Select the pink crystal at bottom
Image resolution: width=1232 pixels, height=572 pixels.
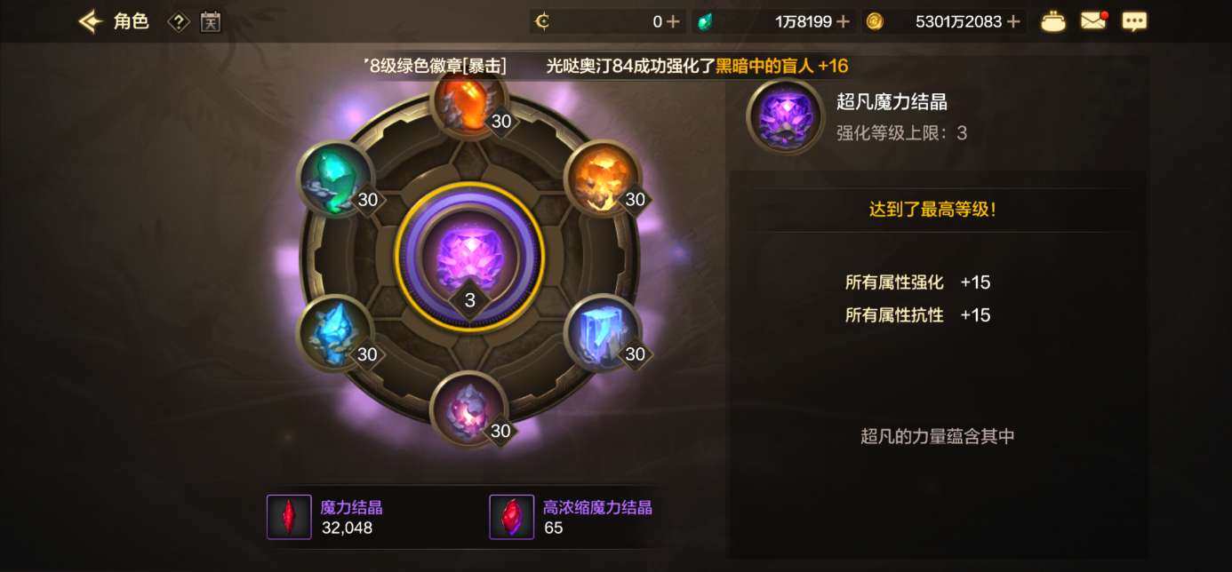468,409
